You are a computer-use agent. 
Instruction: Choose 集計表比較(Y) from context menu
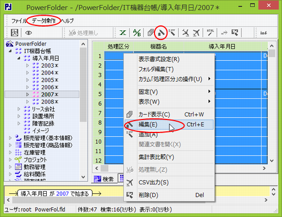pyautogui.click(x=169, y=157)
